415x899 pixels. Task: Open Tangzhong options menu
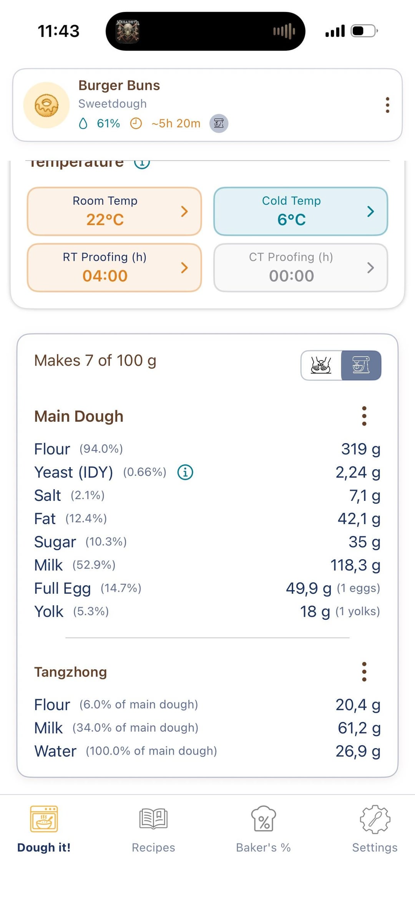[x=364, y=672]
